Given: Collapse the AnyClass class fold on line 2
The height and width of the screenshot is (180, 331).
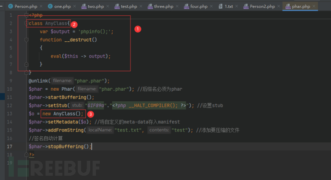Looking at the screenshot, I should point(26,23).
